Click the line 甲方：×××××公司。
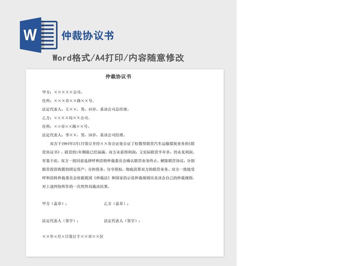The width and height of the screenshot is (355, 266). tap(63, 92)
